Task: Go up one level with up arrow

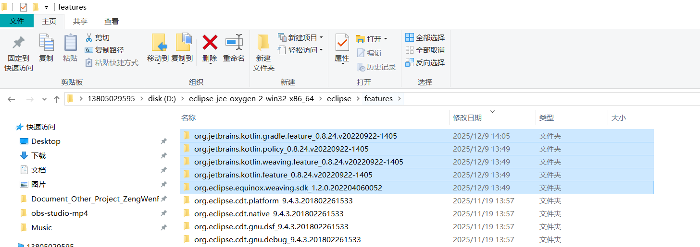Action: [57, 99]
